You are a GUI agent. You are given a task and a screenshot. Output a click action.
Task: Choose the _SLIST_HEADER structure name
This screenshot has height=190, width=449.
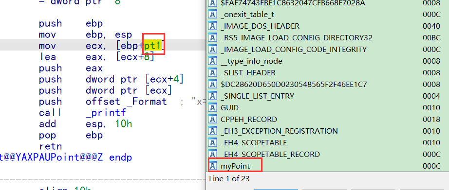pos(248,73)
